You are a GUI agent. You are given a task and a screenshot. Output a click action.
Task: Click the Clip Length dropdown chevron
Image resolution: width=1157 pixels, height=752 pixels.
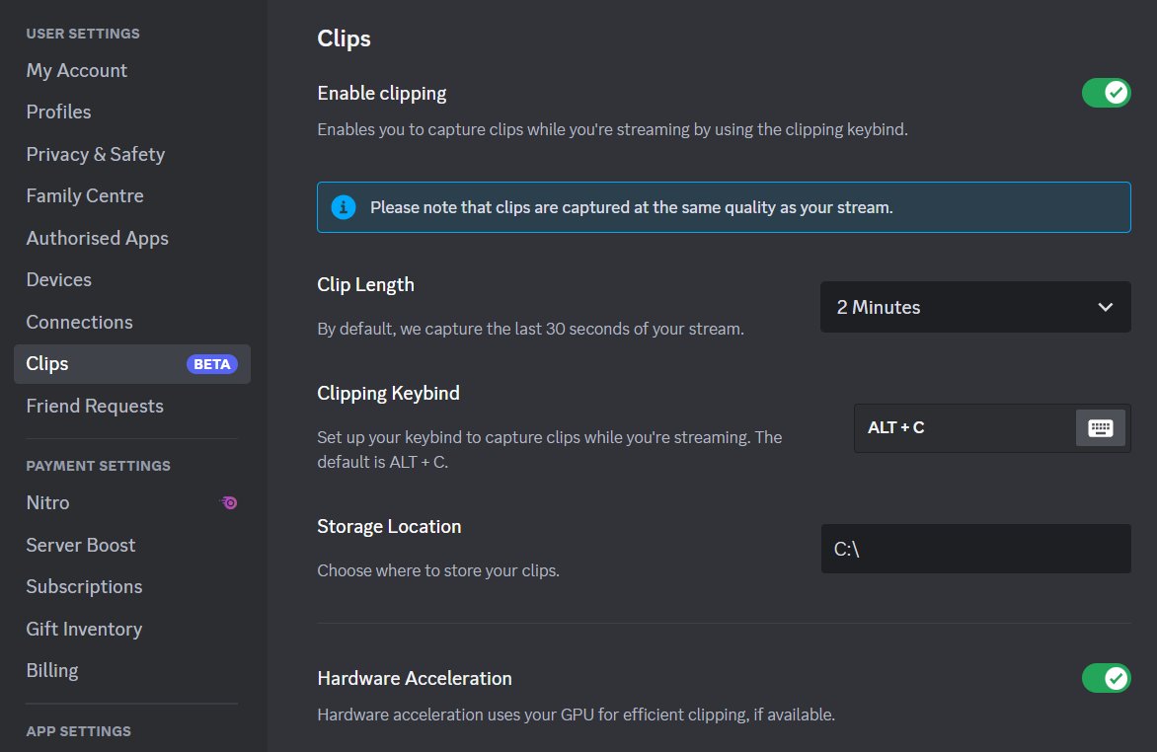pos(1105,307)
